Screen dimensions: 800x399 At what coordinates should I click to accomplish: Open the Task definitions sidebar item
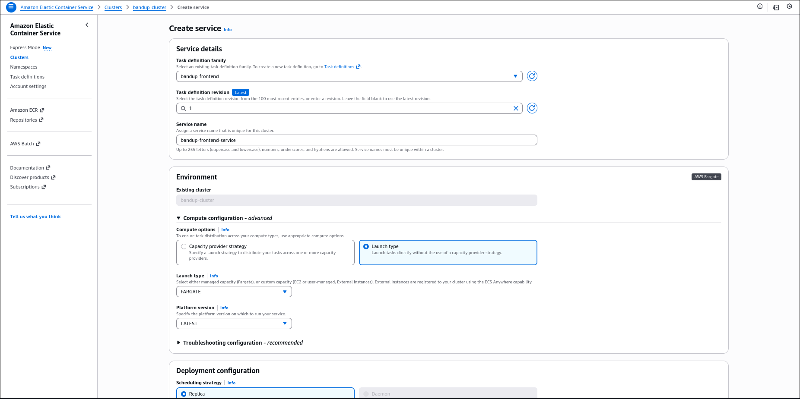point(27,76)
